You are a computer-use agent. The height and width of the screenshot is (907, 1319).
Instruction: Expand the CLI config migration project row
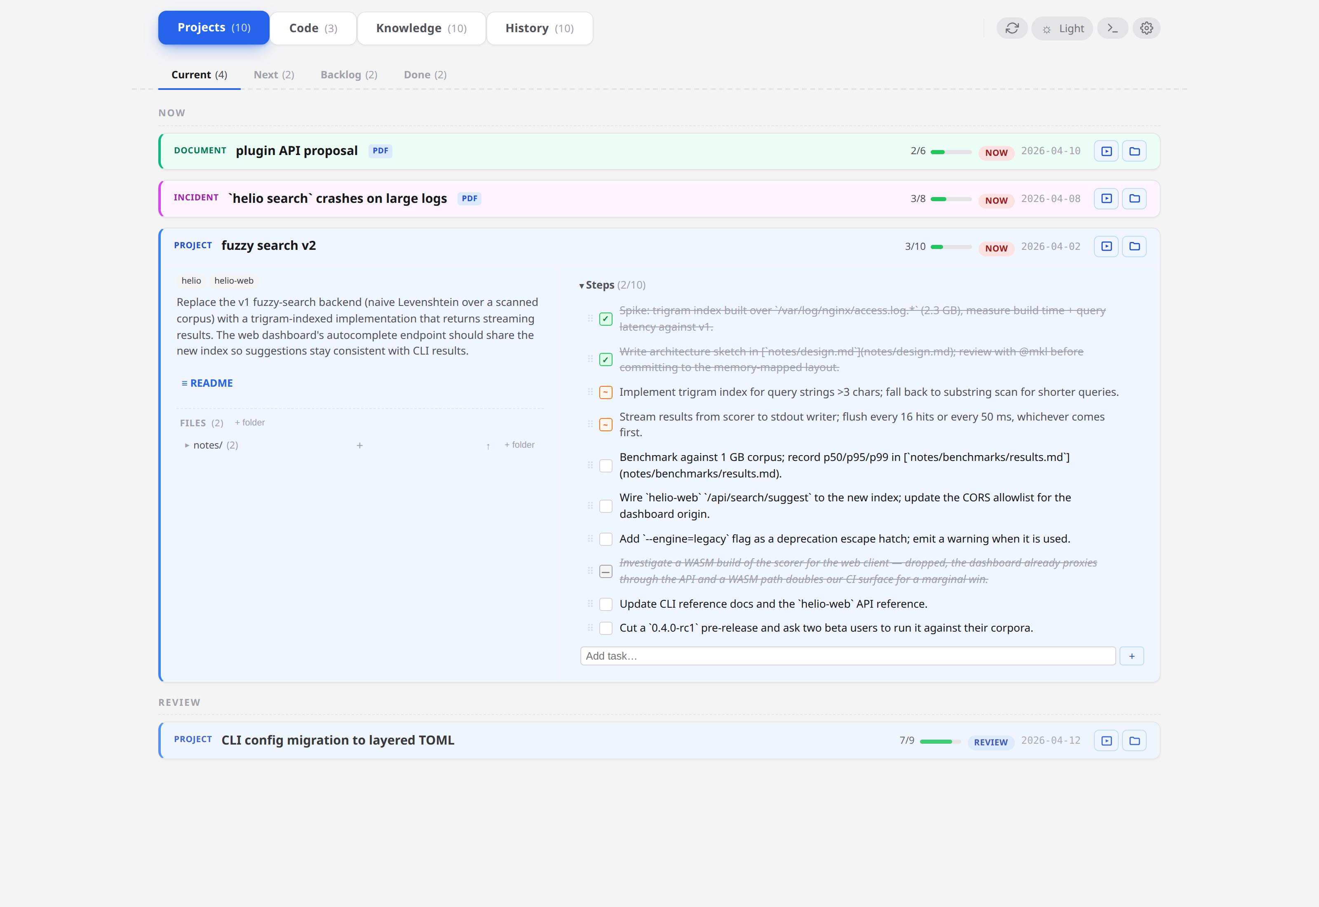(338, 740)
